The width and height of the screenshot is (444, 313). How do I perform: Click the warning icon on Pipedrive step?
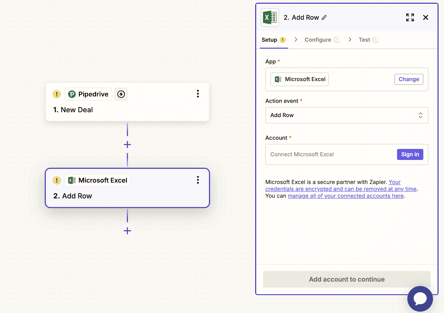click(x=57, y=94)
